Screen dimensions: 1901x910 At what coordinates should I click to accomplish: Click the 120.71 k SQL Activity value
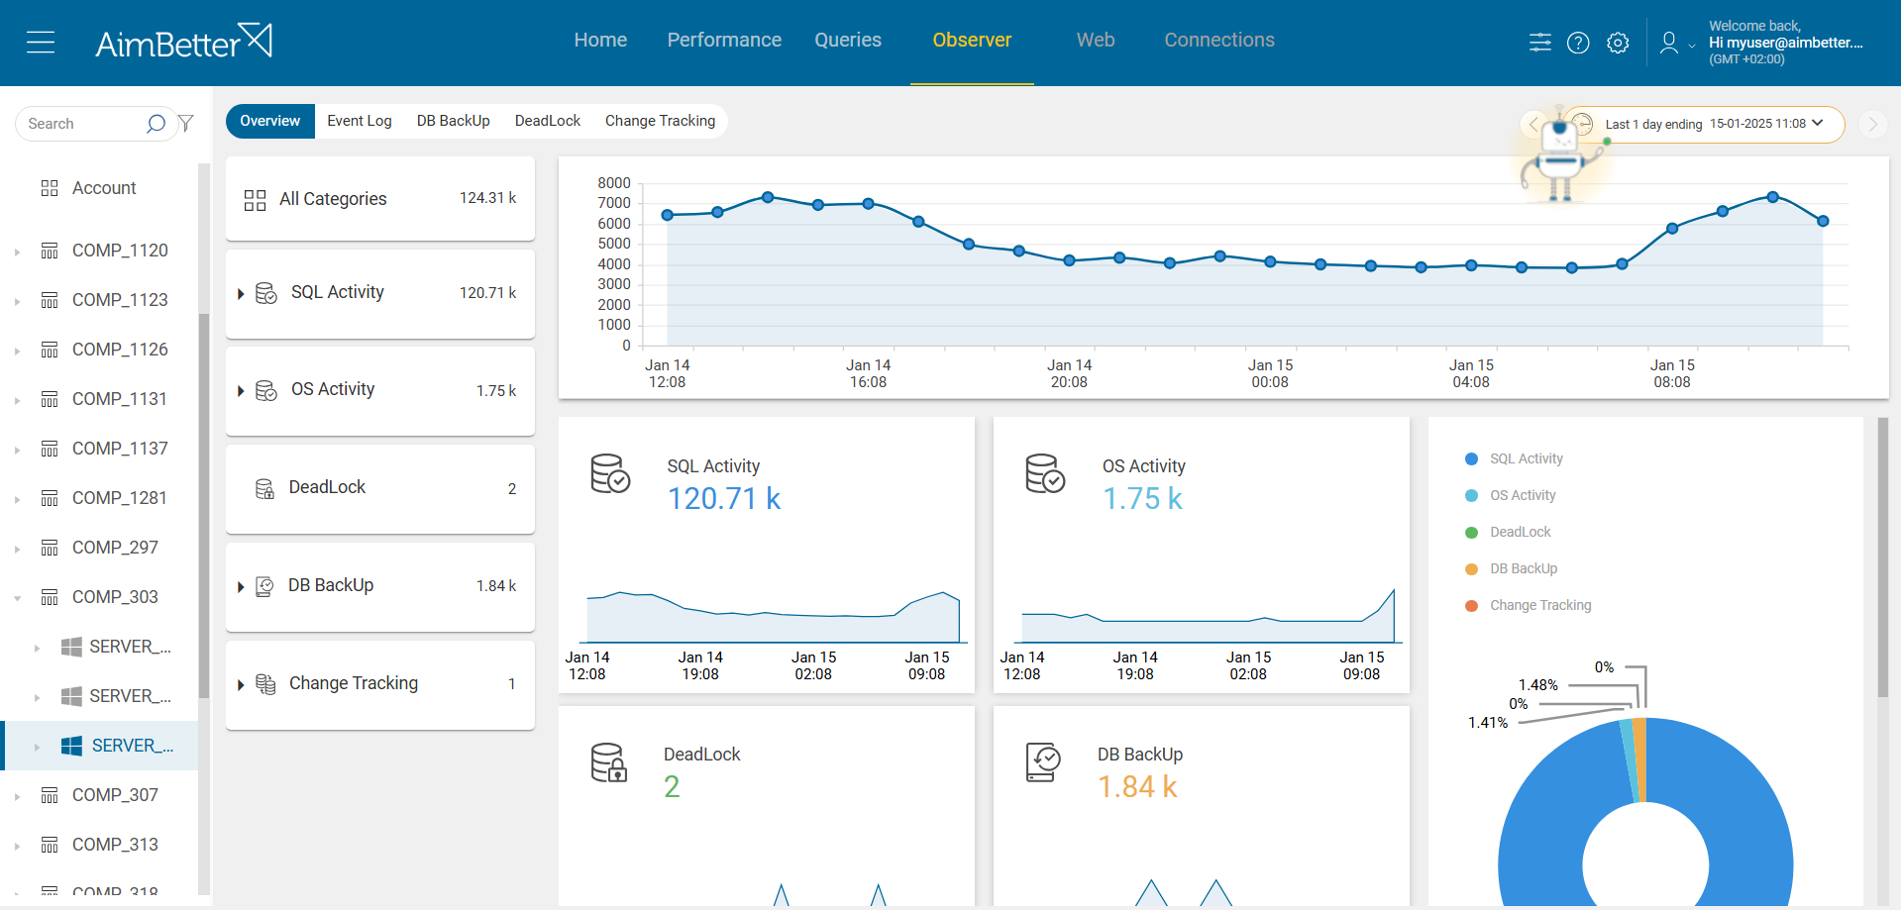point(724,499)
